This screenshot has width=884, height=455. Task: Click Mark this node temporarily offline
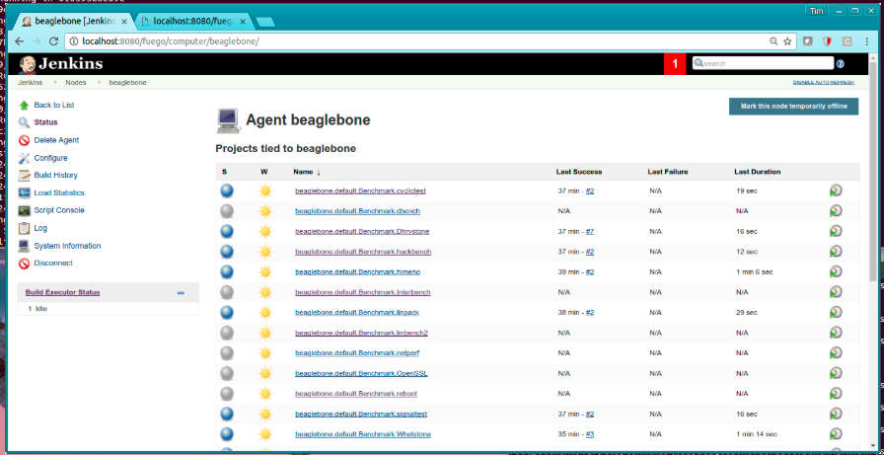(x=793, y=106)
